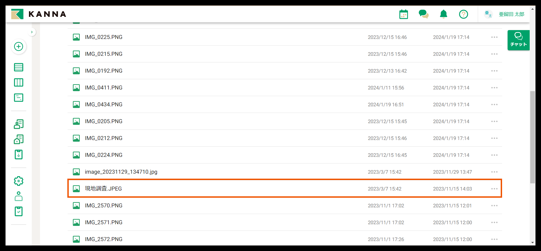The image size is (541, 251).
Task: Open file image_20231129_134710.jpg
Action: pos(121,172)
